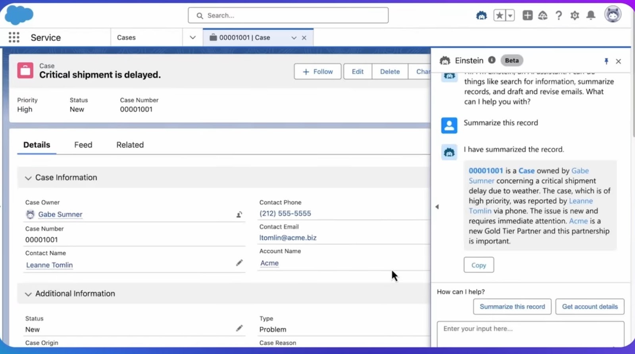Open the App Launcher grid icon
This screenshot has width=635, height=354.
click(x=14, y=37)
